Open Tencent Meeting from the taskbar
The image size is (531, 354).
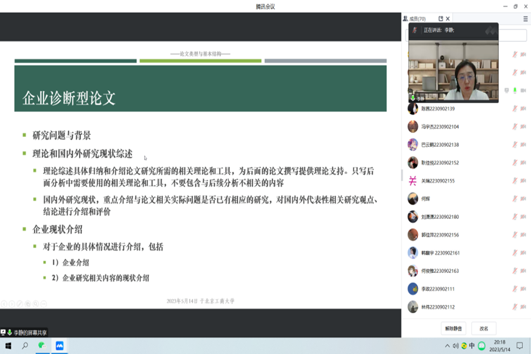click(x=59, y=346)
